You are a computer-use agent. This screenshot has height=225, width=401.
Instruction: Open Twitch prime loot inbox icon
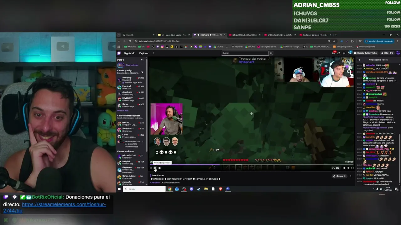334,53
